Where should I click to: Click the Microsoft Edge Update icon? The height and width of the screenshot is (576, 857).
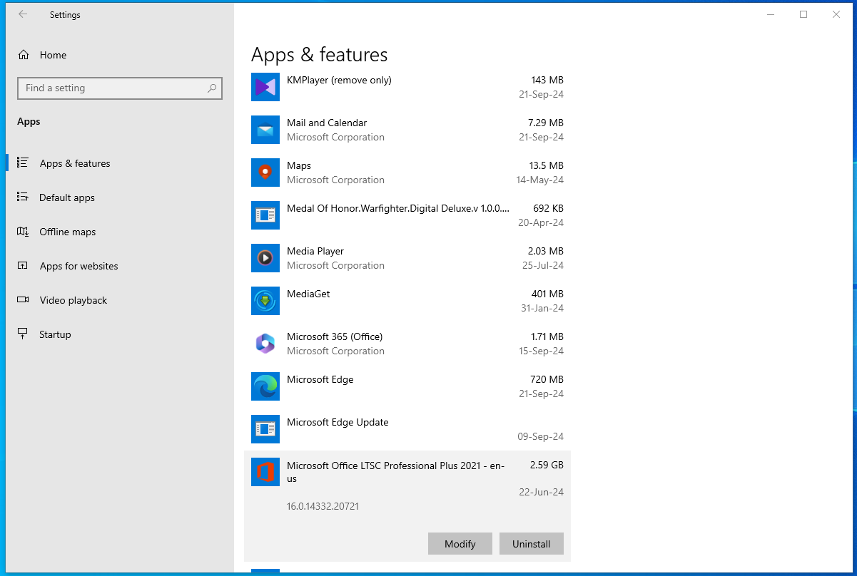[265, 429]
